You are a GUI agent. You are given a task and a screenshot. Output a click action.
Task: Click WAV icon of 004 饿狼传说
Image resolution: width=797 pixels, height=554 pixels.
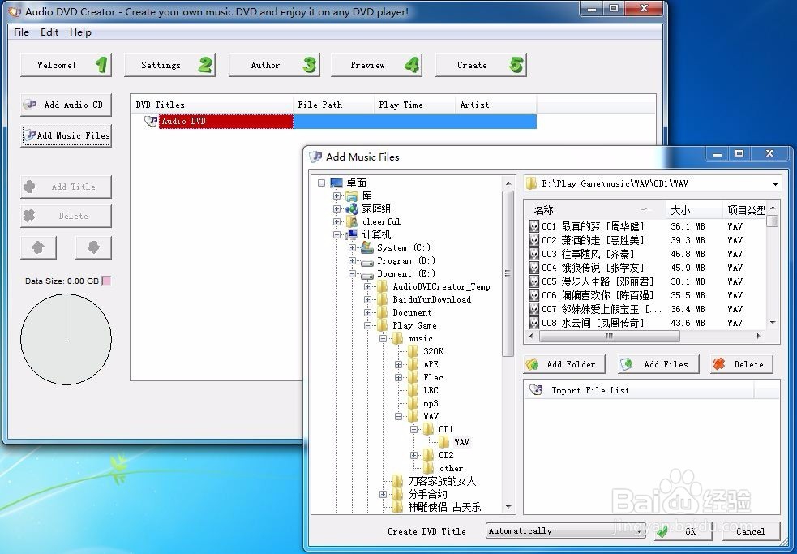534,268
